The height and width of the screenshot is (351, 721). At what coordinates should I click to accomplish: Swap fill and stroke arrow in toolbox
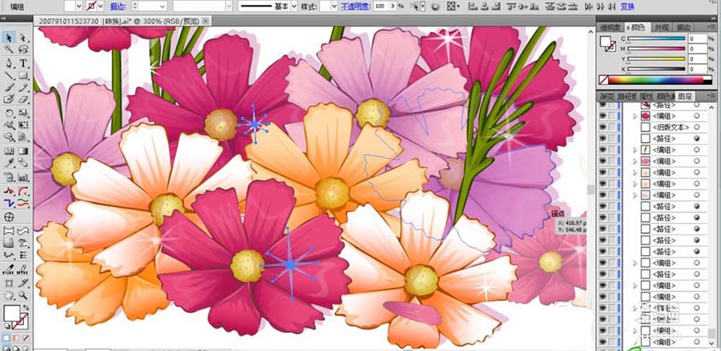click(26, 307)
